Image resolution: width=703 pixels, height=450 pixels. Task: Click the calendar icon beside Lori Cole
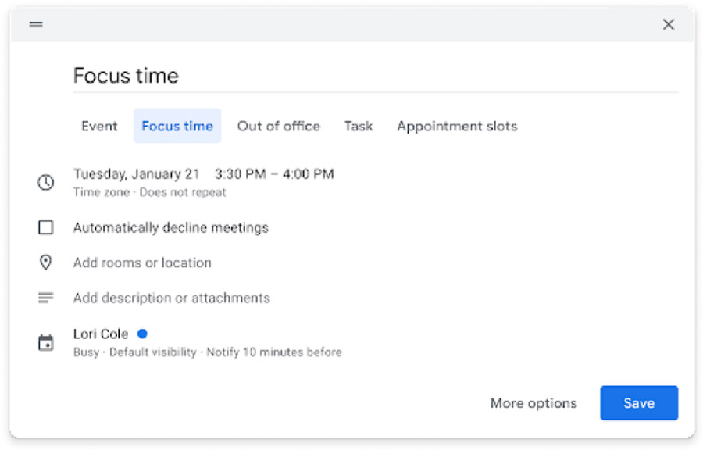(46, 343)
